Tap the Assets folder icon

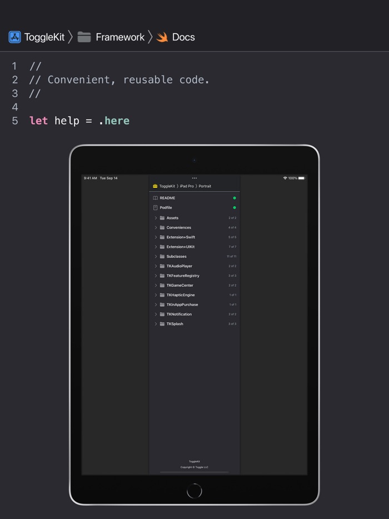coord(162,218)
